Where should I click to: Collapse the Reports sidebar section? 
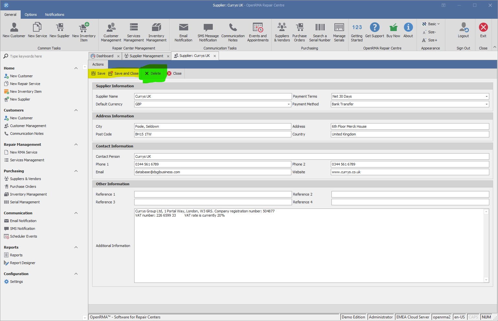pos(76,247)
